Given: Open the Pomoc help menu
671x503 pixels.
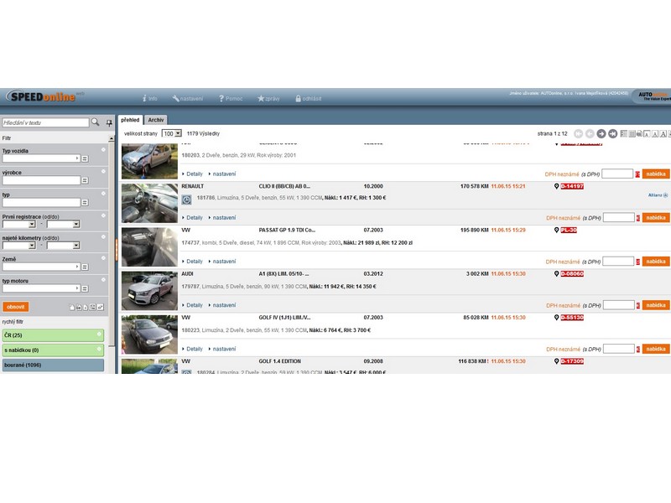Looking at the screenshot, I should click(231, 98).
